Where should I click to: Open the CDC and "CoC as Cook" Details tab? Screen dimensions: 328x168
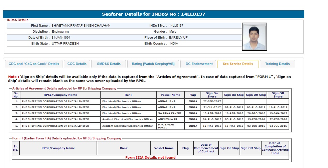pyautogui.click(x=34, y=64)
